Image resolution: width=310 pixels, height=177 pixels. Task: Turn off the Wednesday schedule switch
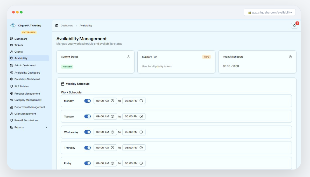coord(87,132)
